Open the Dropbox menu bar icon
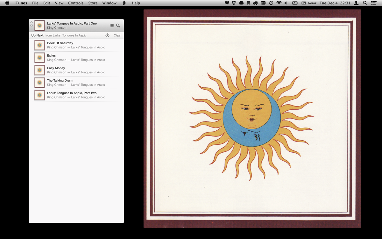Image resolution: width=382 pixels, height=239 pixels. [x=234, y=3]
